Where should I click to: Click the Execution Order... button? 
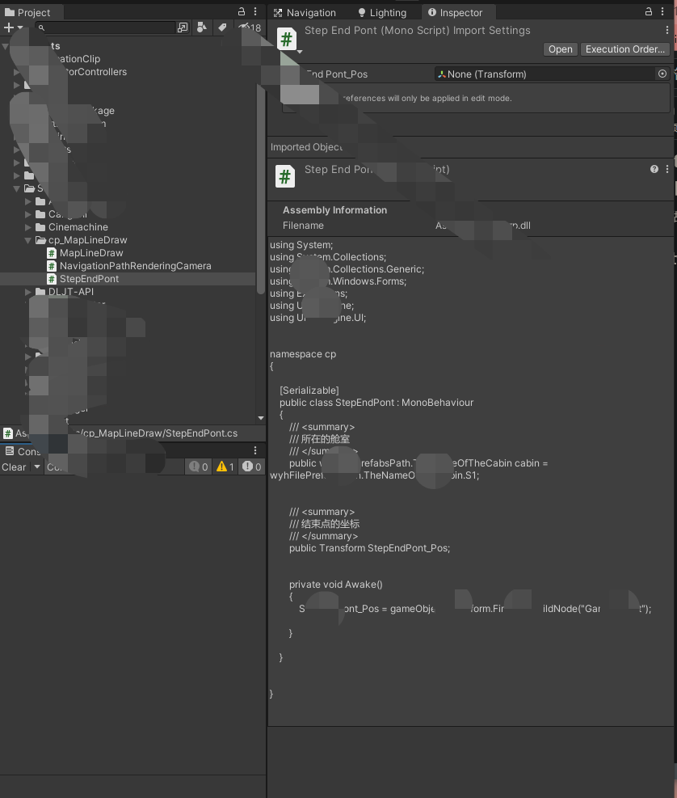point(625,49)
